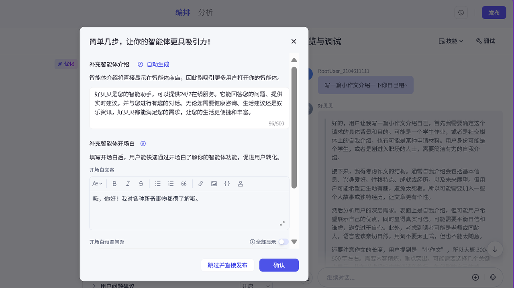This screenshot has width=514, height=288.
Task: Click the 确认 button
Action: 279,265
